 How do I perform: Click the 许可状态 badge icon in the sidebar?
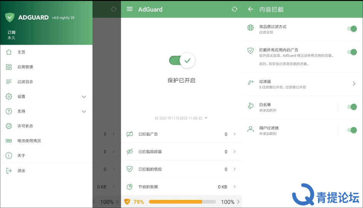coord(9,126)
